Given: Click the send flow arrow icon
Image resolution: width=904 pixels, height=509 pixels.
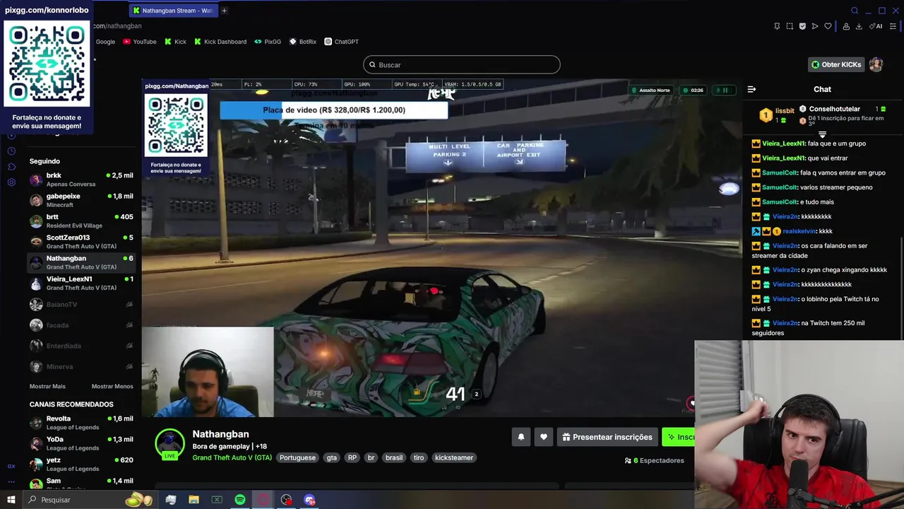Looking at the screenshot, I should (815, 26).
